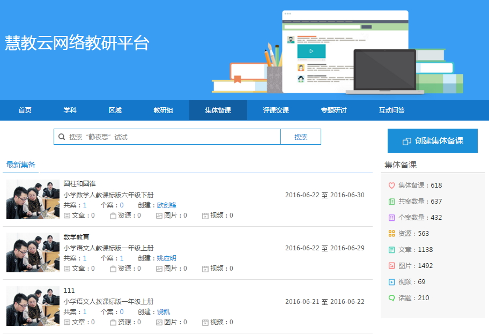This screenshot has width=489, height=335.
Task: Open the 集体备课 navigation tab
Action: [x=218, y=110]
